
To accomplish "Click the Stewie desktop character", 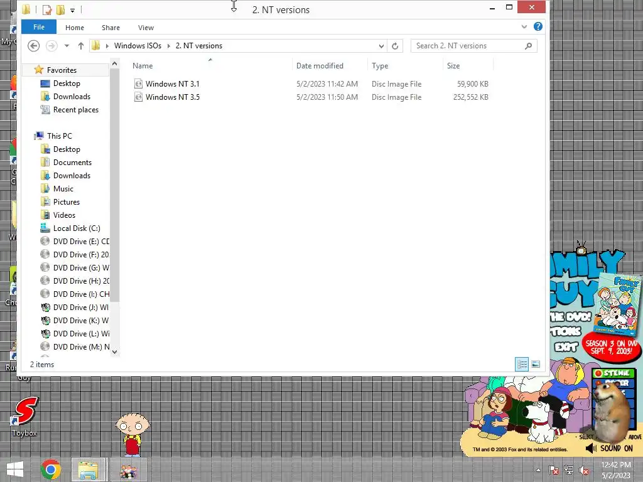I will pos(132,434).
